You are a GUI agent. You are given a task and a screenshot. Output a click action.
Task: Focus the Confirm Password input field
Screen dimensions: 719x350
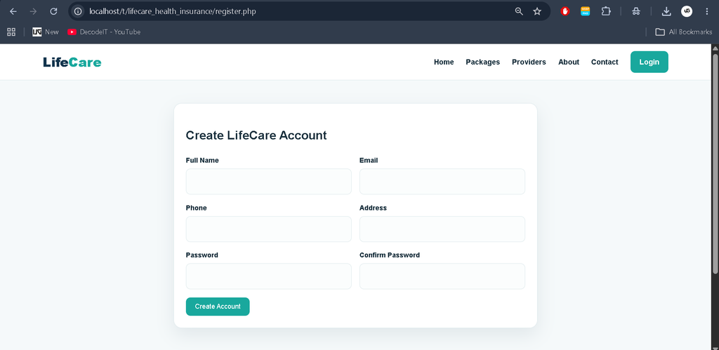point(442,276)
